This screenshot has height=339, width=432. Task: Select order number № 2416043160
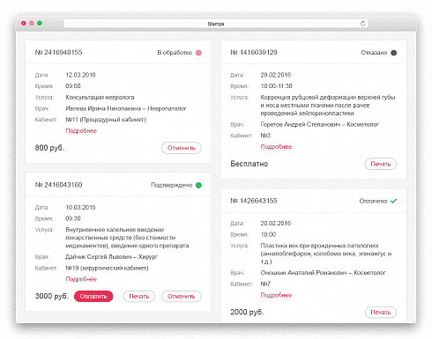pos(58,185)
